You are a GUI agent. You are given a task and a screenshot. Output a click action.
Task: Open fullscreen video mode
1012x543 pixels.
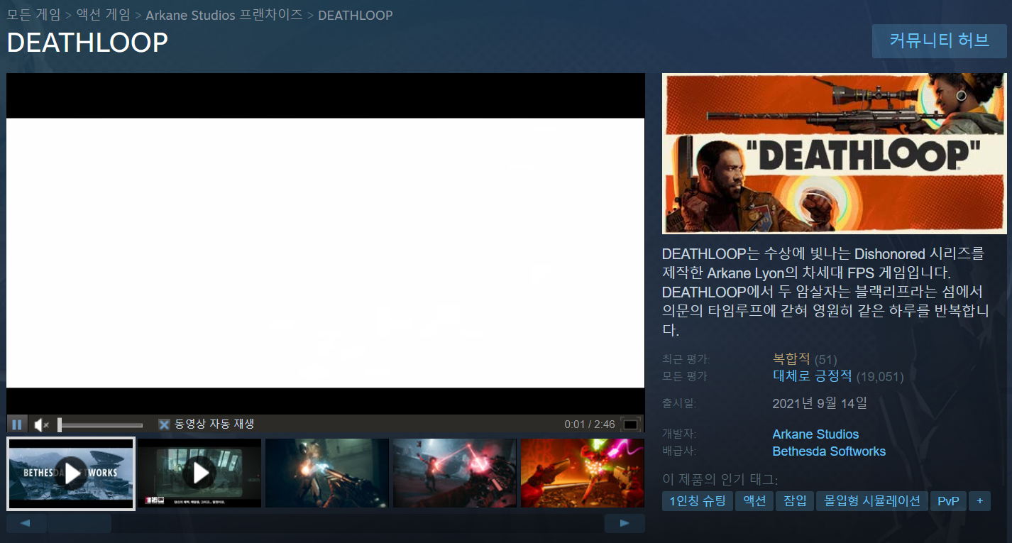tap(630, 424)
